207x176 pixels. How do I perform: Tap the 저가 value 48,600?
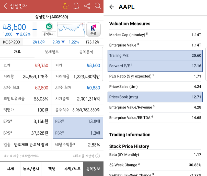point(94,65)
